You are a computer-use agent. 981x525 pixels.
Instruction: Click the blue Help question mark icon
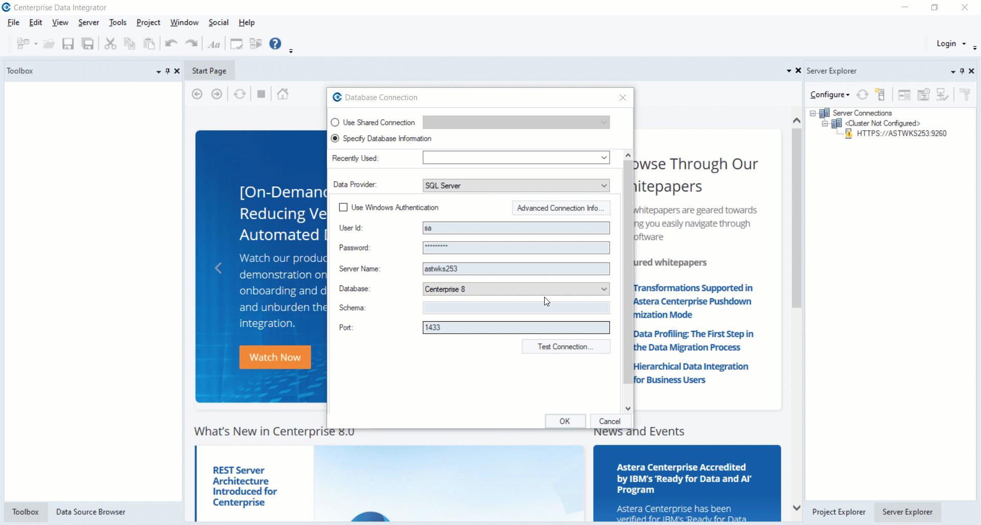pos(275,44)
